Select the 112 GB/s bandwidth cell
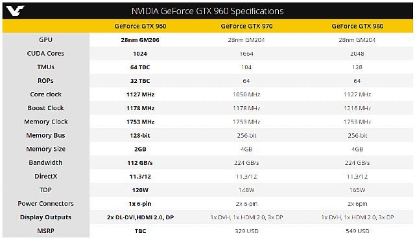The height and width of the screenshot is (240, 415). coord(140,163)
